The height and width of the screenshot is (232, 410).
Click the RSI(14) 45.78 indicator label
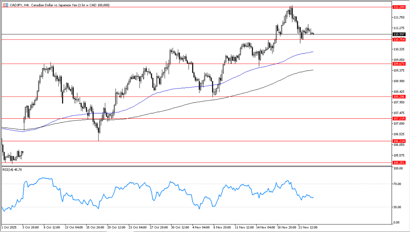click(x=12, y=170)
